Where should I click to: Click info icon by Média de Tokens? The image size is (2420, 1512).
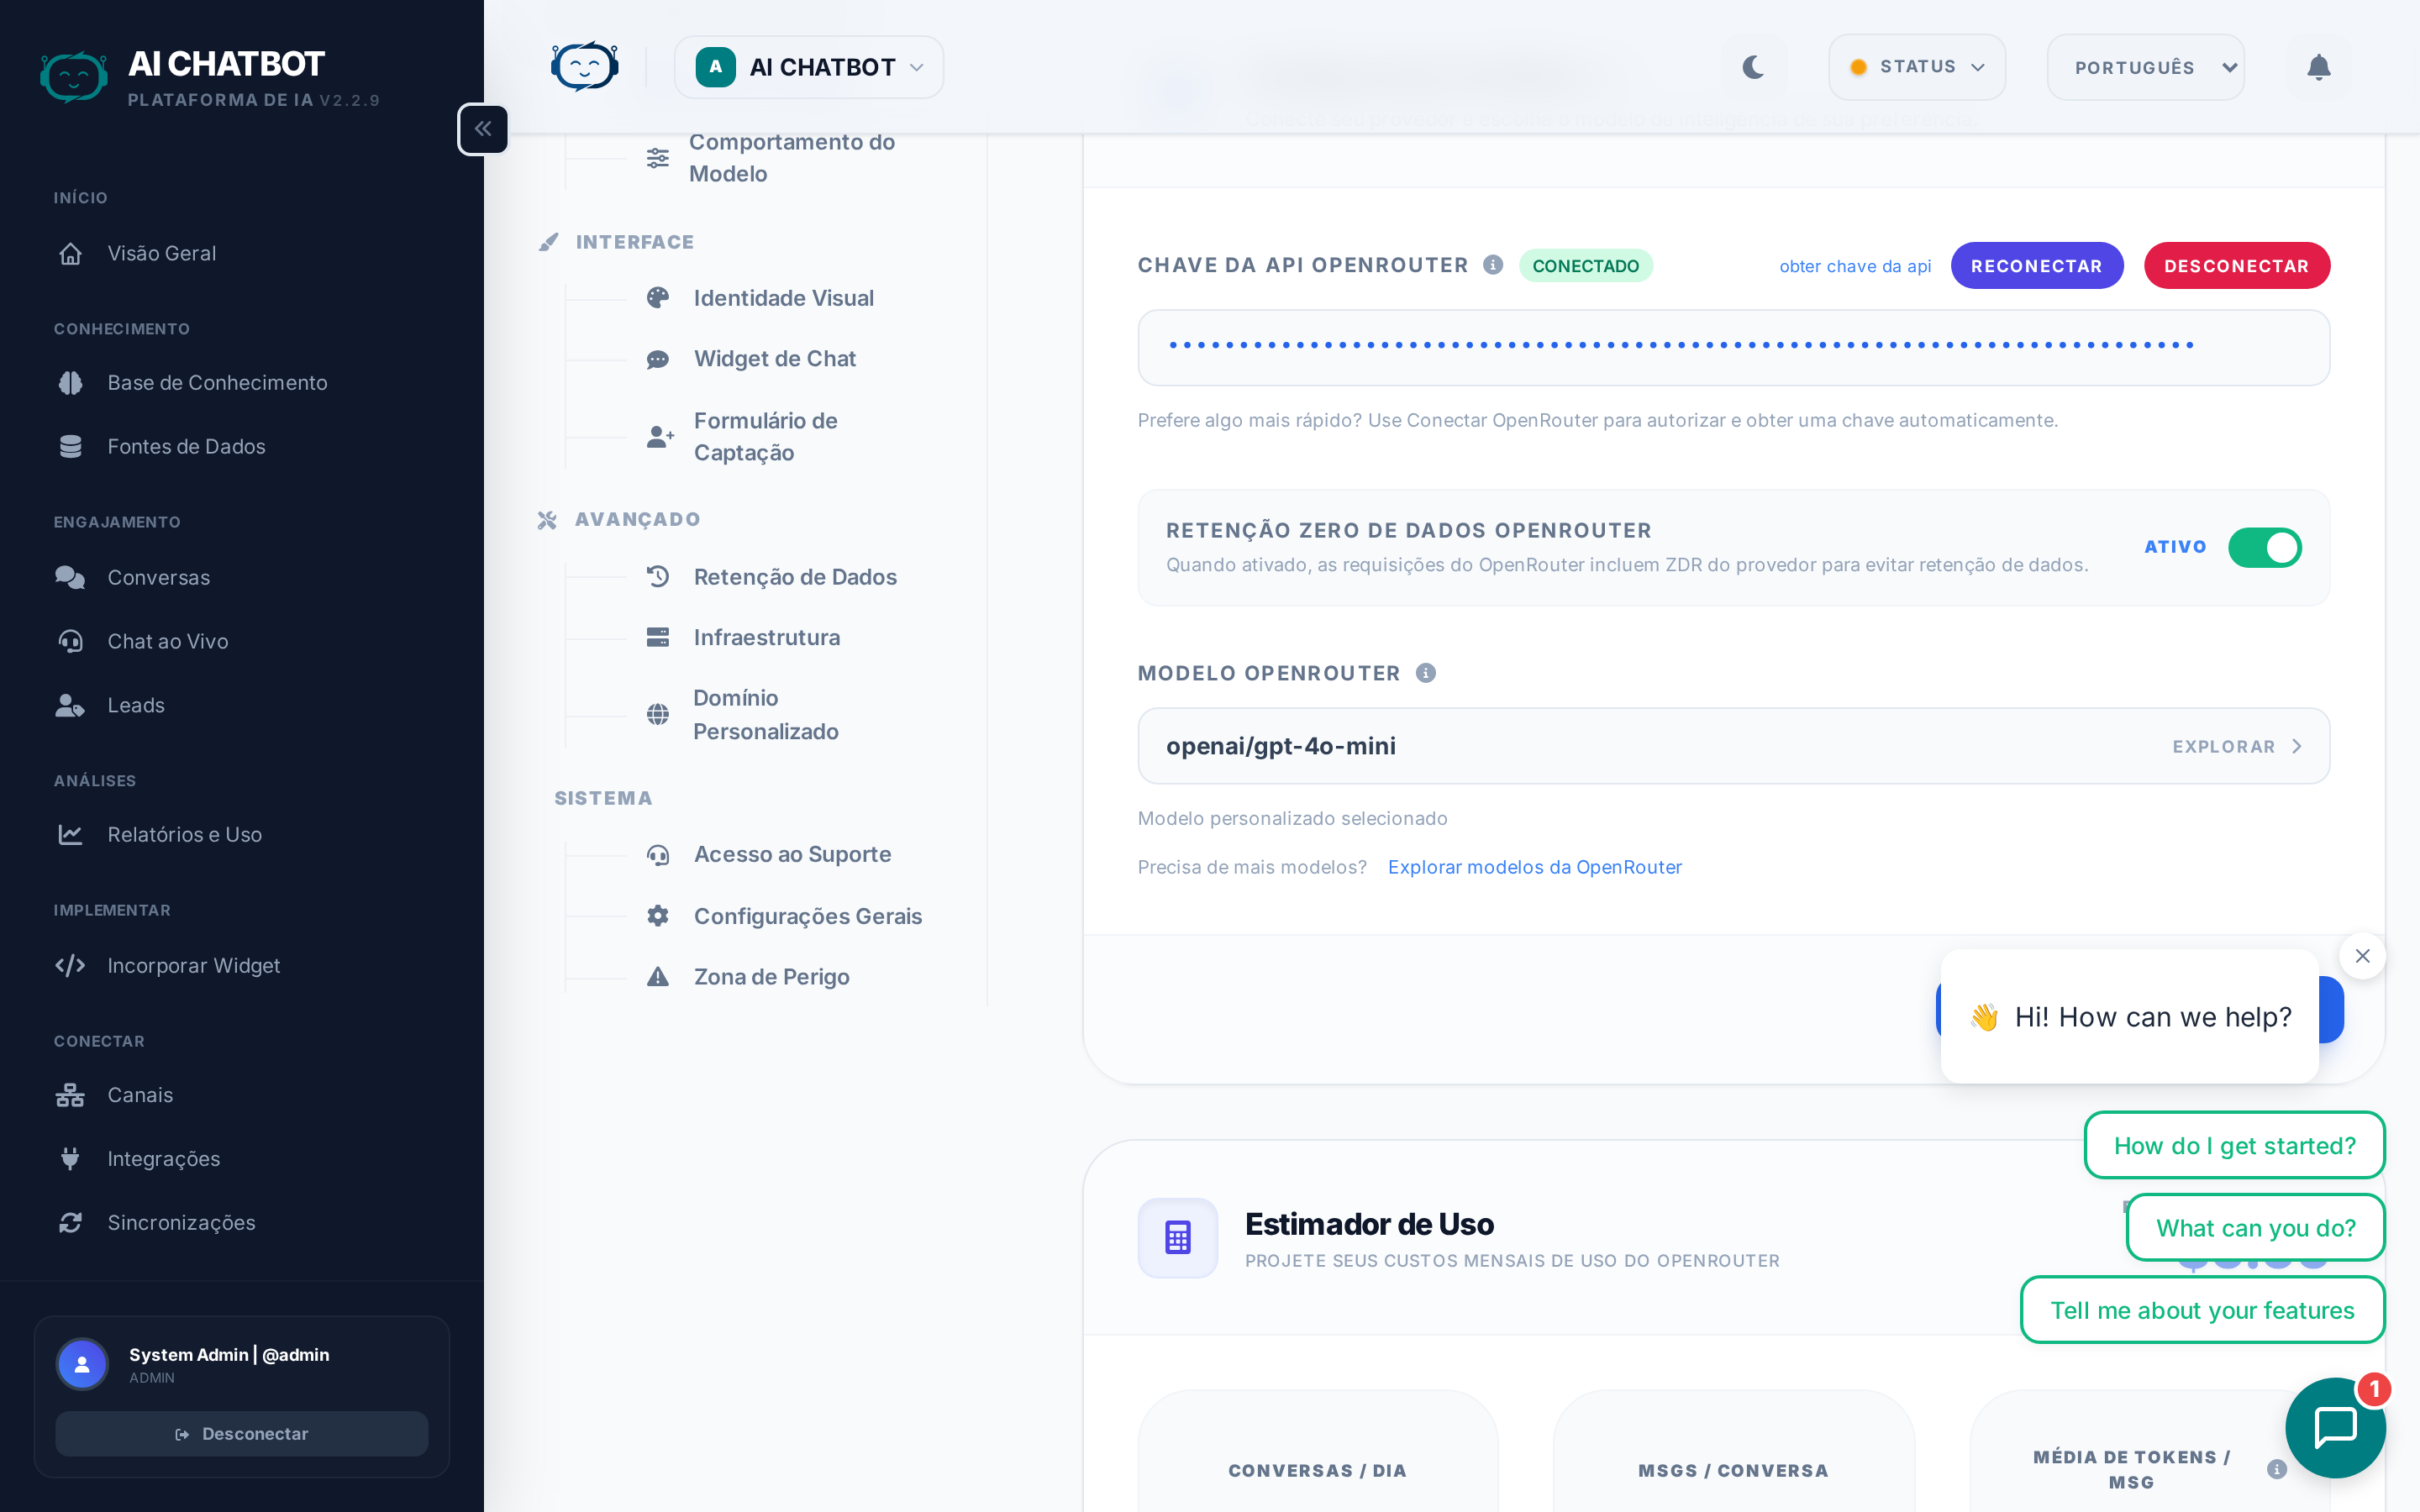[x=2277, y=1469]
